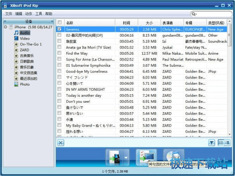Sort by the 大小 column header

[x=149, y=23]
